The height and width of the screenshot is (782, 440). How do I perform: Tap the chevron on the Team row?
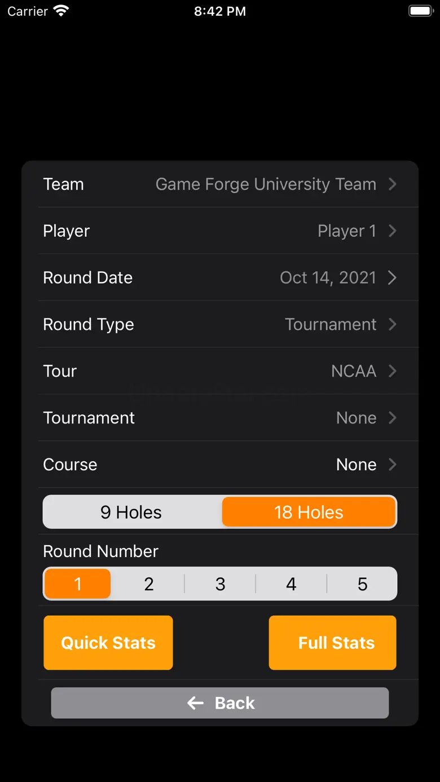click(x=393, y=184)
